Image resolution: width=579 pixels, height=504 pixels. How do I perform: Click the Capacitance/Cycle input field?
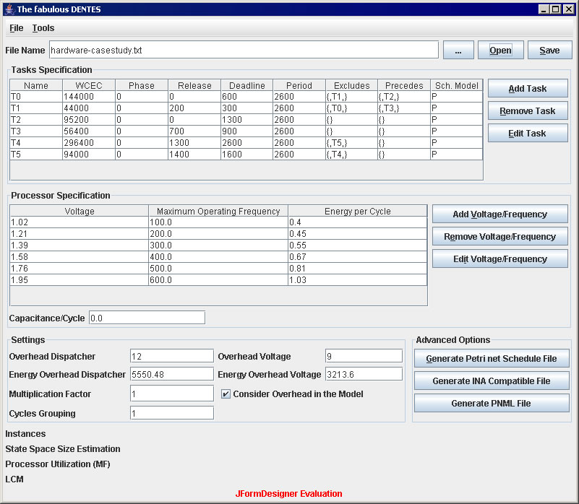[147, 318]
